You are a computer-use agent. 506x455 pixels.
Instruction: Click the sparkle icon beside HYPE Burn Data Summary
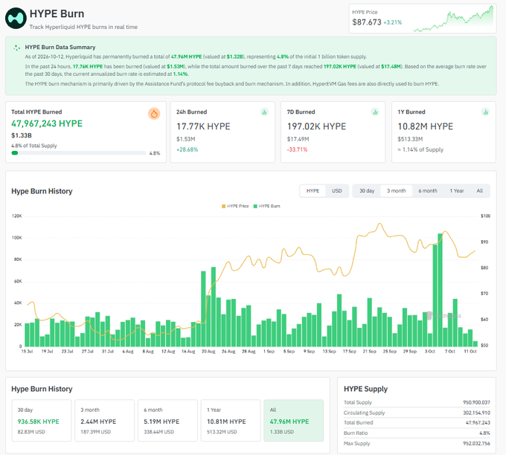(17, 48)
